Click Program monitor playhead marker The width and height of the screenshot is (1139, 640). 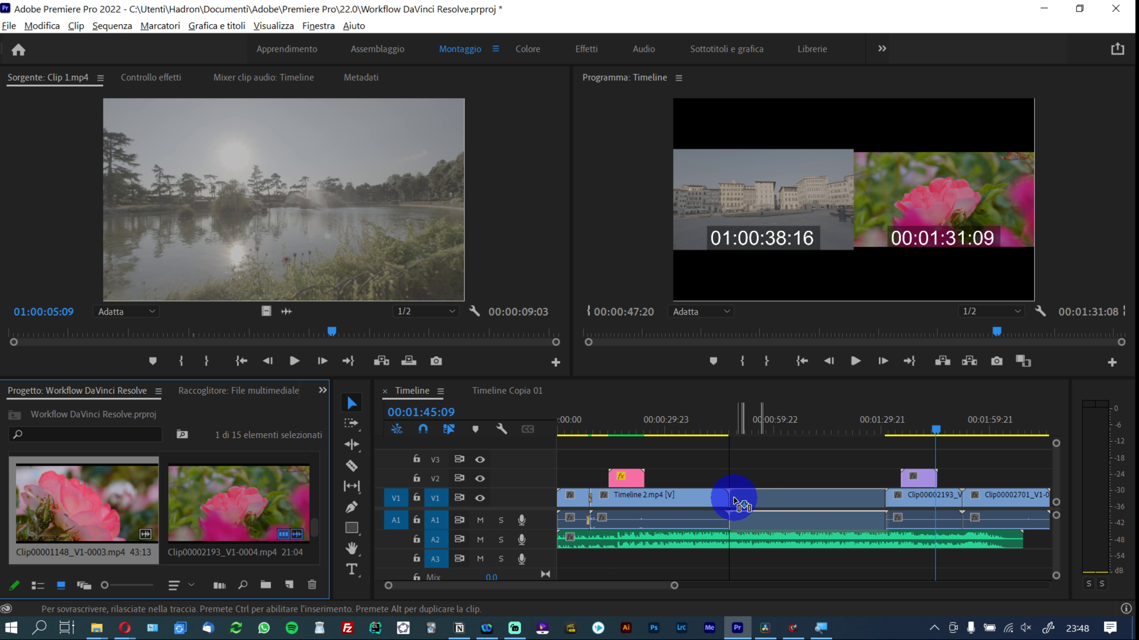point(997,331)
